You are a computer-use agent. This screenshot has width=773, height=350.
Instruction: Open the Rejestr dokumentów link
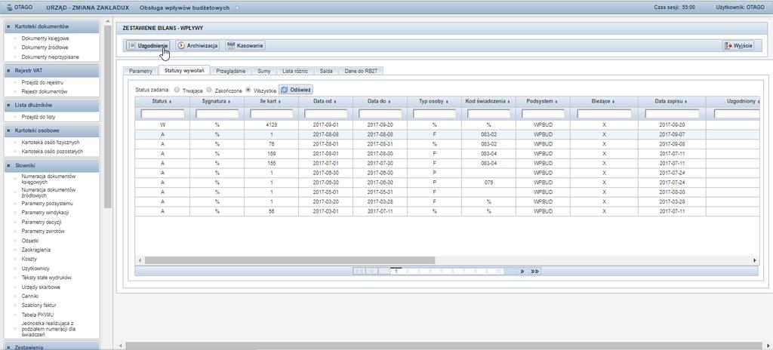(x=45, y=92)
